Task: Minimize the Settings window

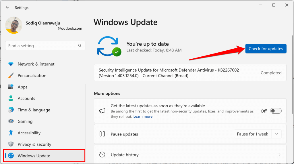Action: tap(260, 5)
